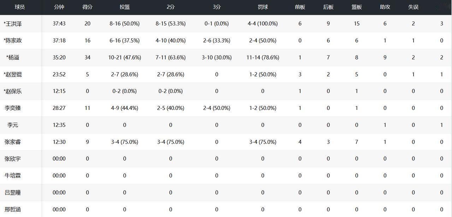Select the 罚球 column header

[x=263, y=7]
